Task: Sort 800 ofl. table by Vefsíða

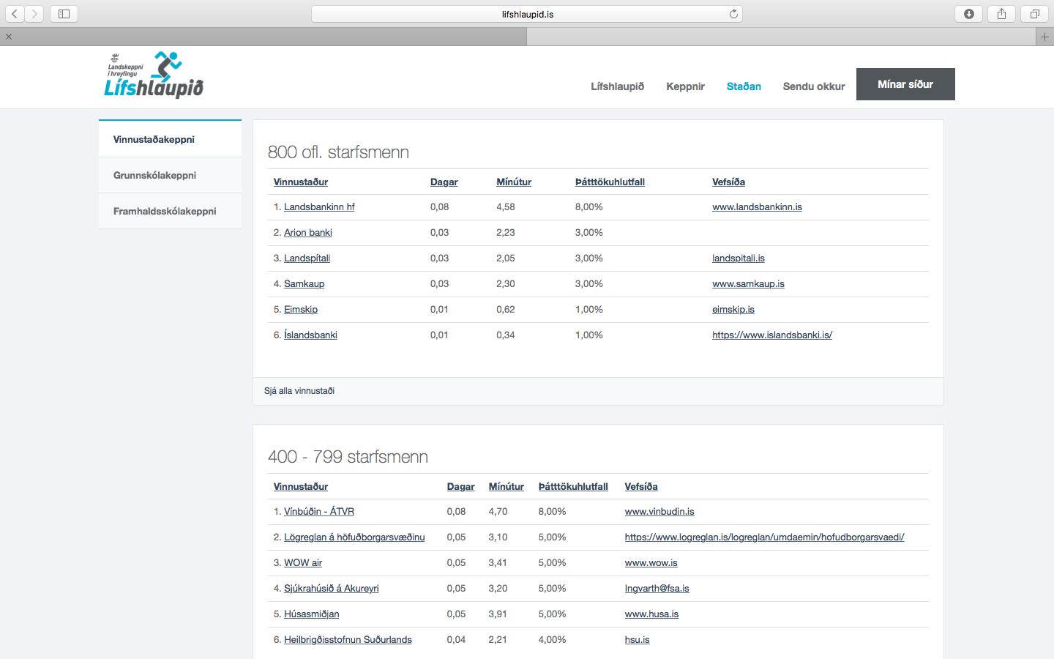Action: (728, 182)
